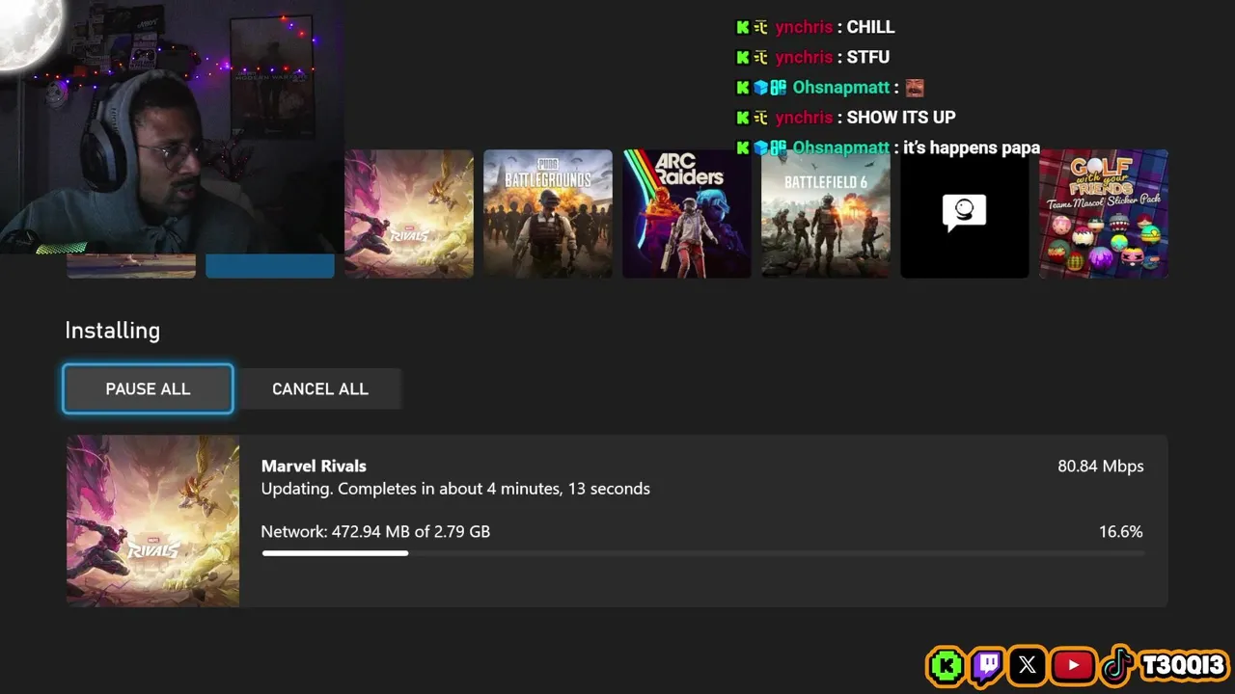Click the Network: 472.94 MB of 2.79 GB text
Viewport: 1235px width, 694px height.
375,531
